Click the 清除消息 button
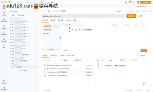Viewport: 153px width, 92px height. [x=77, y=60]
